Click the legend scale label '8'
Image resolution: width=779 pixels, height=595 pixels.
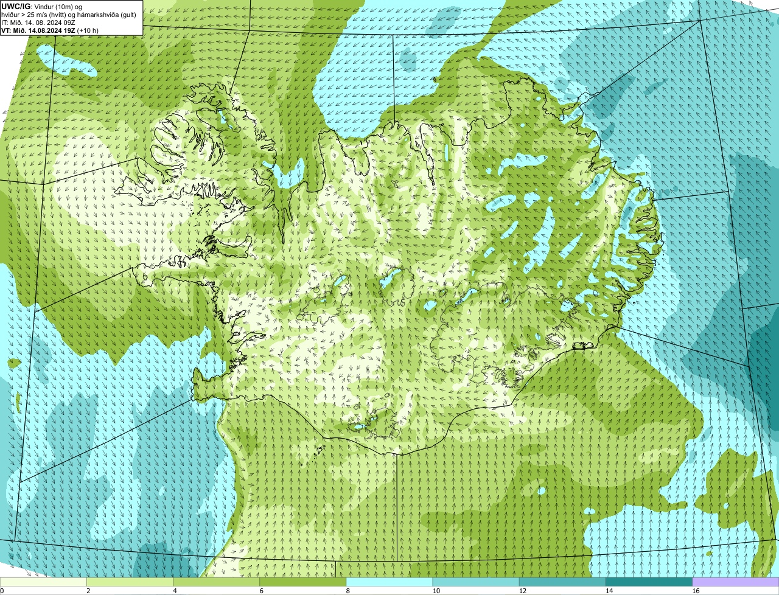coord(348,591)
